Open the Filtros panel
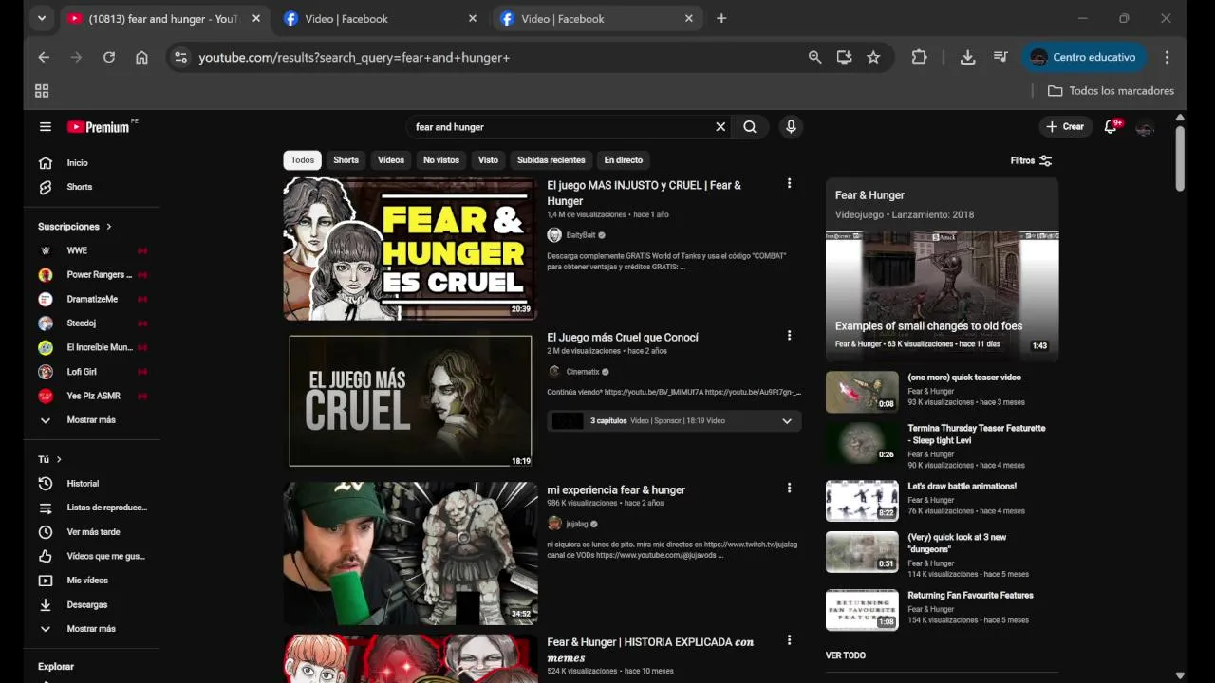Image resolution: width=1215 pixels, height=683 pixels. tap(1031, 160)
